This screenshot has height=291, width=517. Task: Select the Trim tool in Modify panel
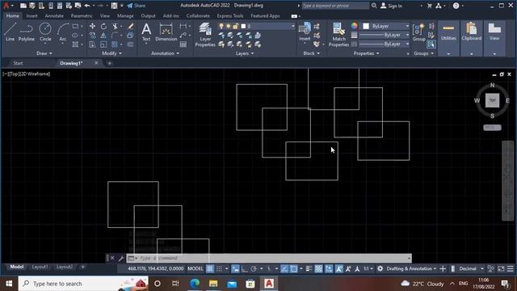[115, 26]
